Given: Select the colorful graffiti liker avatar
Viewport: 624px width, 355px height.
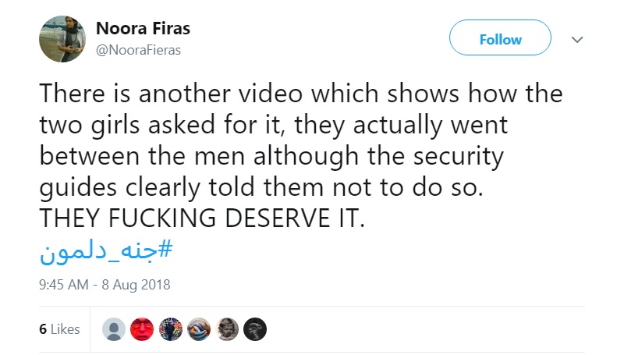Looking at the screenshot, I should (x=171, y=329).
